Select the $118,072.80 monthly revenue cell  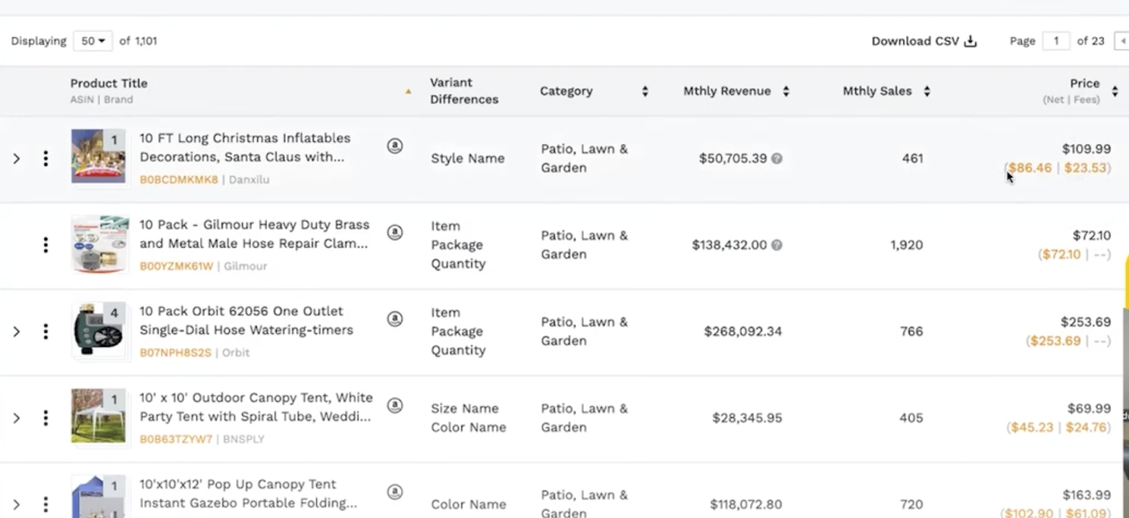(746, 505)
